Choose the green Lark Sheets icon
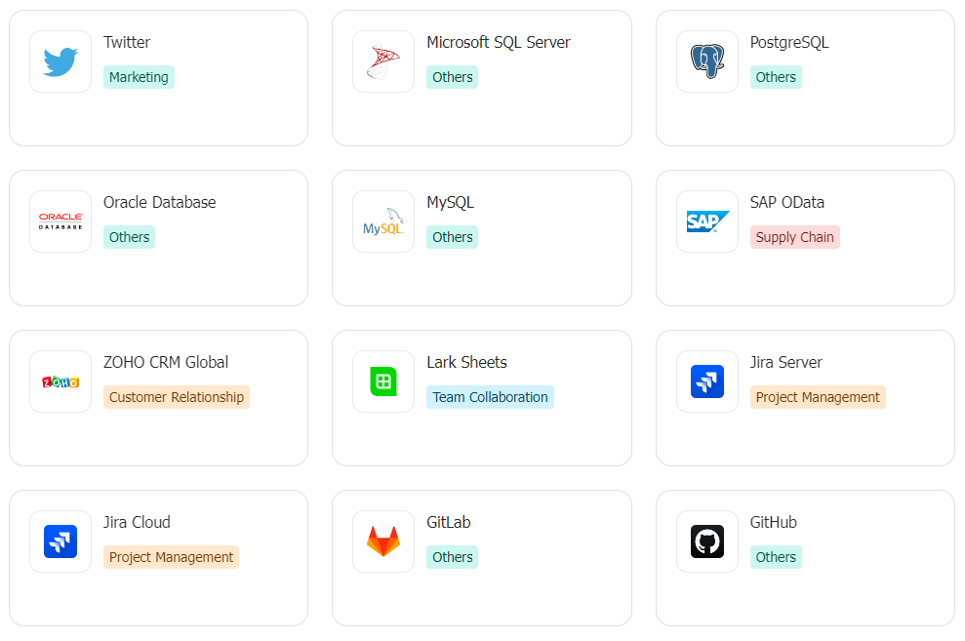The height and width of the screenshot is (641, 965). pos(383,381)
